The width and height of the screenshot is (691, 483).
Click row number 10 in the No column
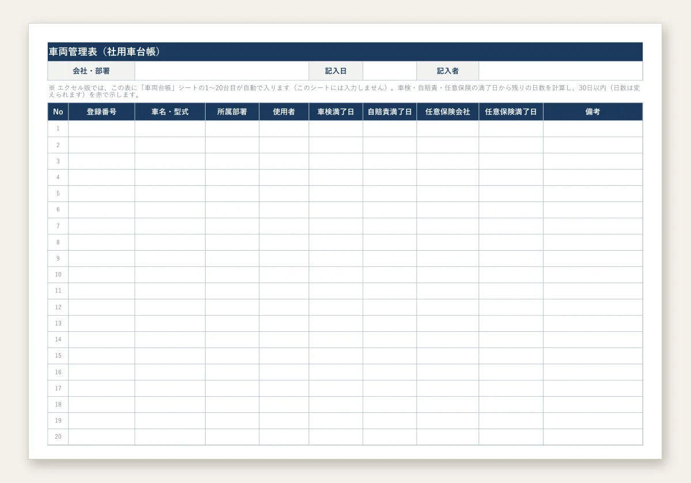(x=58, y=275)
